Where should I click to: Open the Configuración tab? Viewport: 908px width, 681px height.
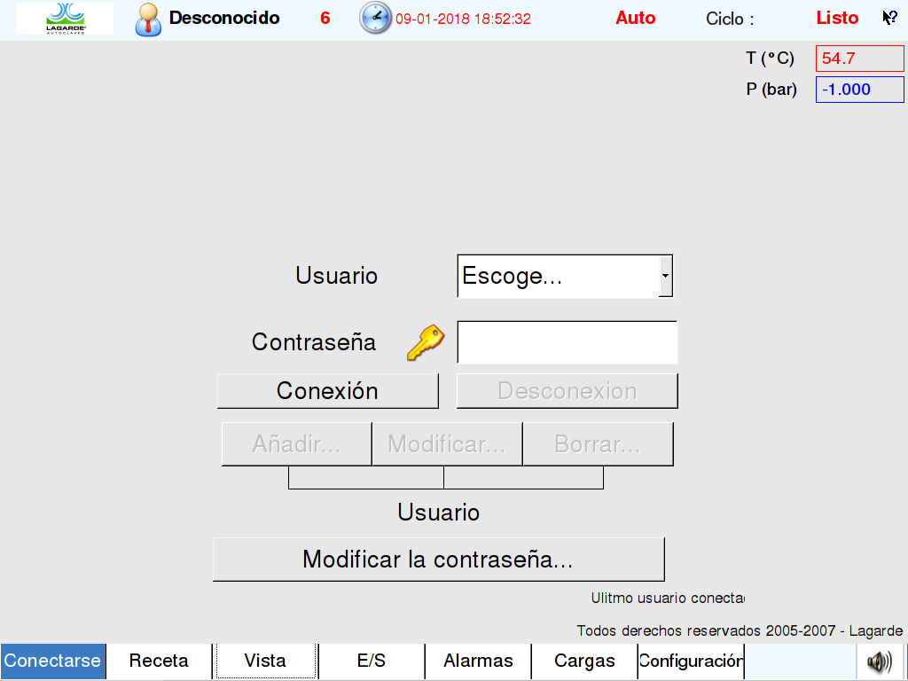pyautogui.click(x=691, y=661)
